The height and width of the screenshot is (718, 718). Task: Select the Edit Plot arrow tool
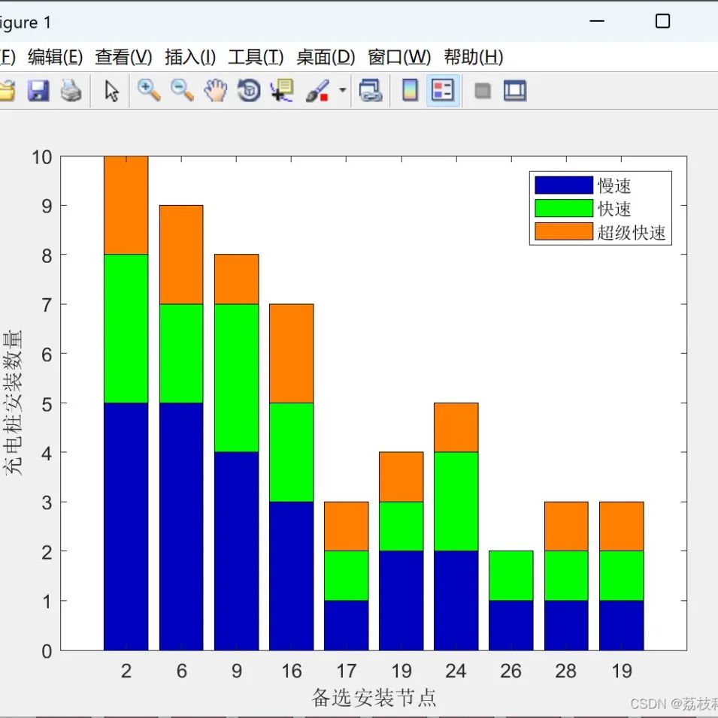click(111, 90)
